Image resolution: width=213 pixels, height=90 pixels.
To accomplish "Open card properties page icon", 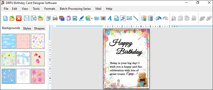I will pyautogui.click(x=49, y=18).
